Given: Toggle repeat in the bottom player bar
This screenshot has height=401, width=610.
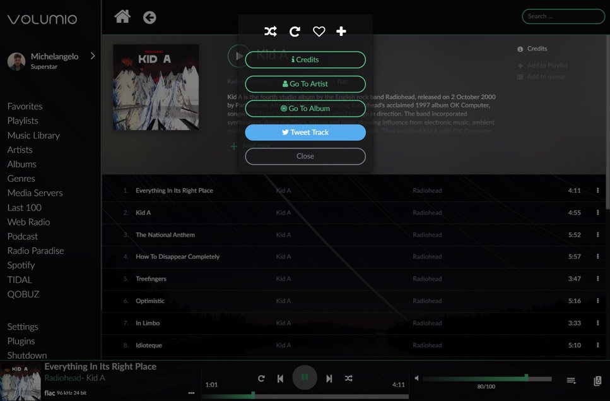Looking at the screenshot, I should point(261,378).
